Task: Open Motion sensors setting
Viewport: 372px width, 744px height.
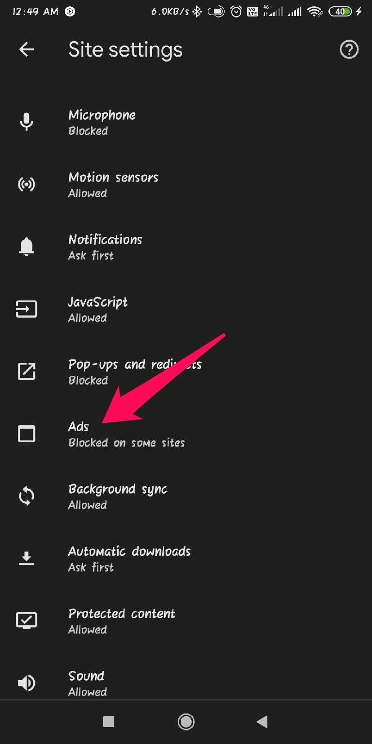Action: [186, 185]
